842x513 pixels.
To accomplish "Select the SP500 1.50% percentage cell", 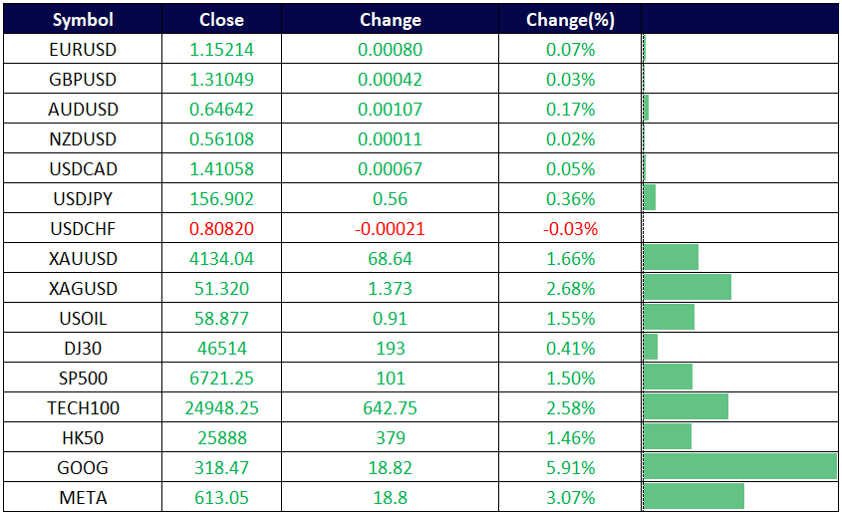I will coord(571,379).
